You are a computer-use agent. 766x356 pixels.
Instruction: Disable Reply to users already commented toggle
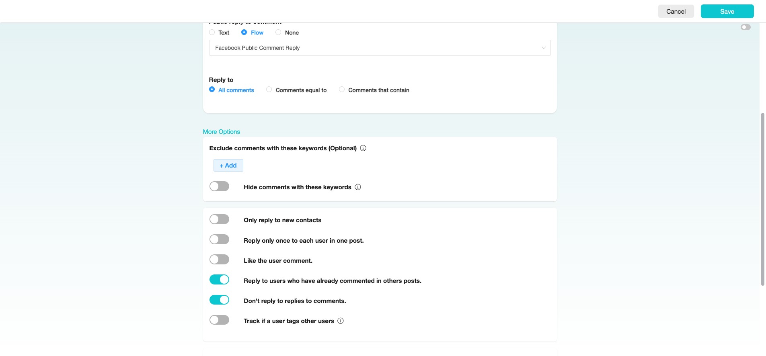pyautogui.click(x=219, y=280)
